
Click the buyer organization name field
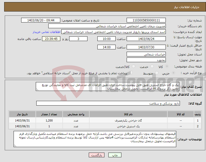(x=107, y=26)
